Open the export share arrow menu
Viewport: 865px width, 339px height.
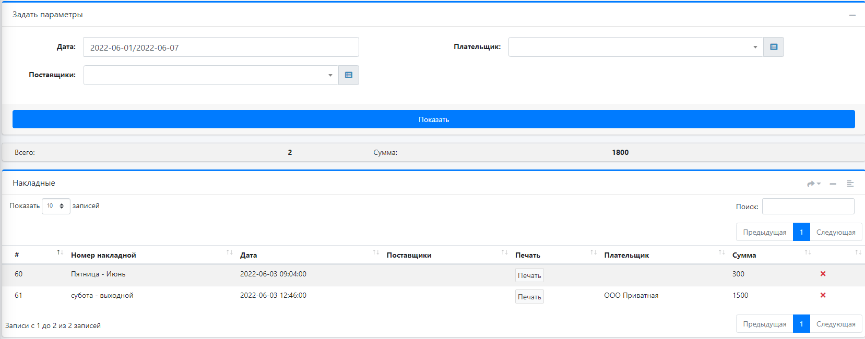point(813,184)
